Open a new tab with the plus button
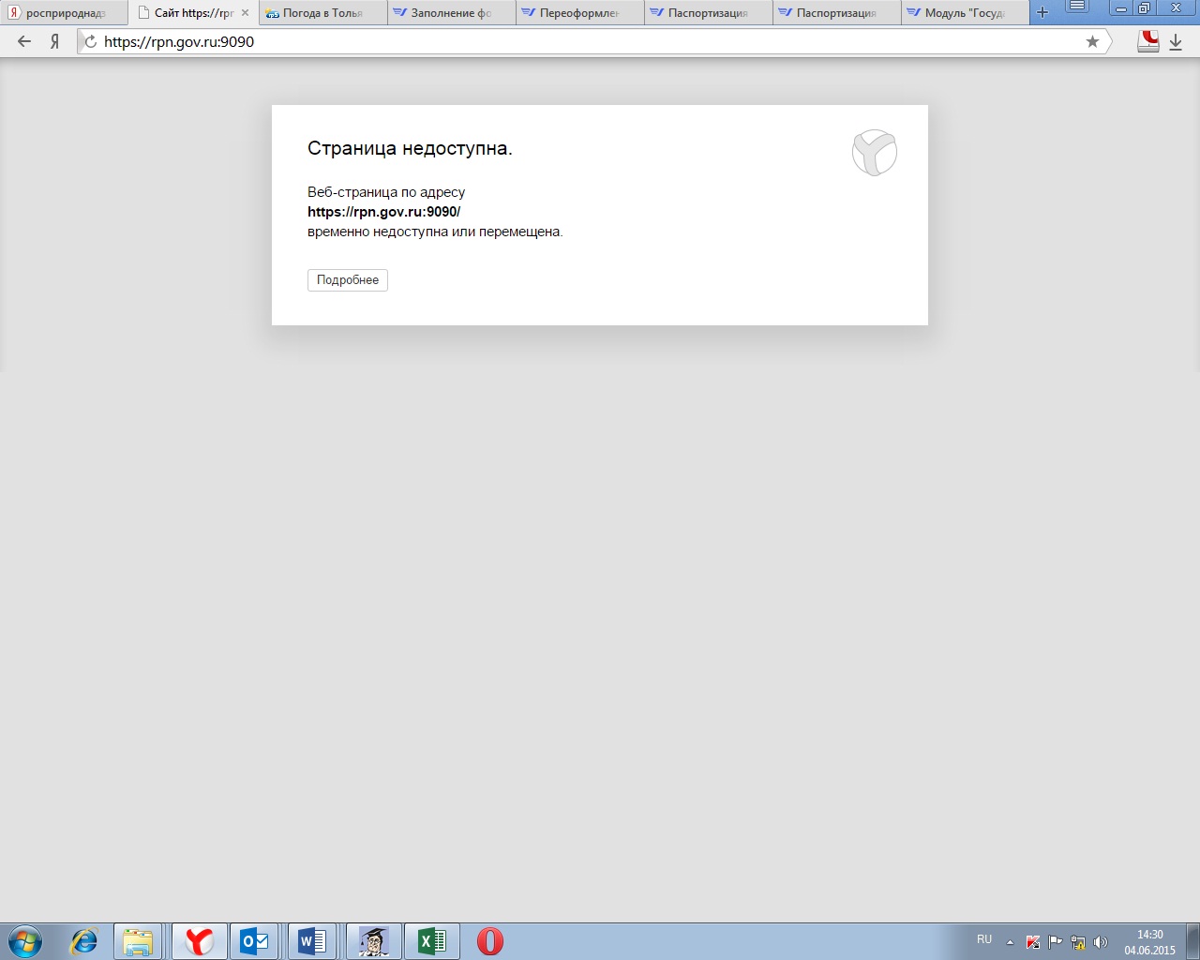The height and width of the screenshot is (960, 1200). (1042, 12)
